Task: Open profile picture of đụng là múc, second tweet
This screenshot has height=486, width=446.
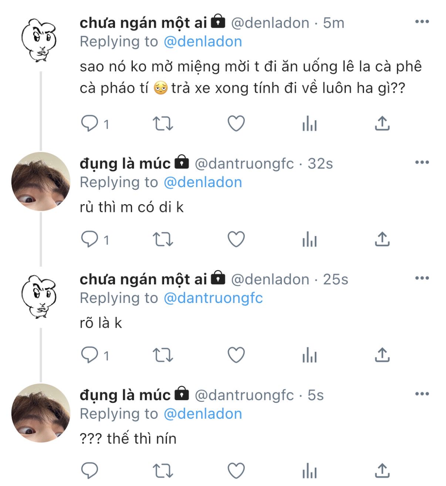Action: 41,181
